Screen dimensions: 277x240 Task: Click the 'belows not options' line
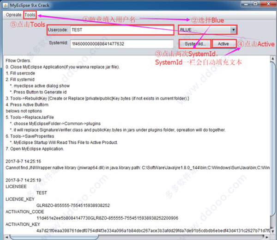click(x=24, y=111)
